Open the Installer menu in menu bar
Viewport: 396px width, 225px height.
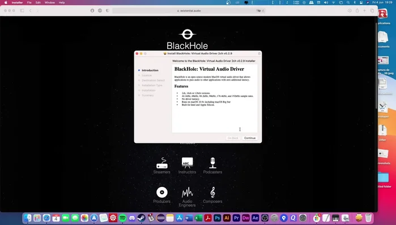(x=17, y=2)
